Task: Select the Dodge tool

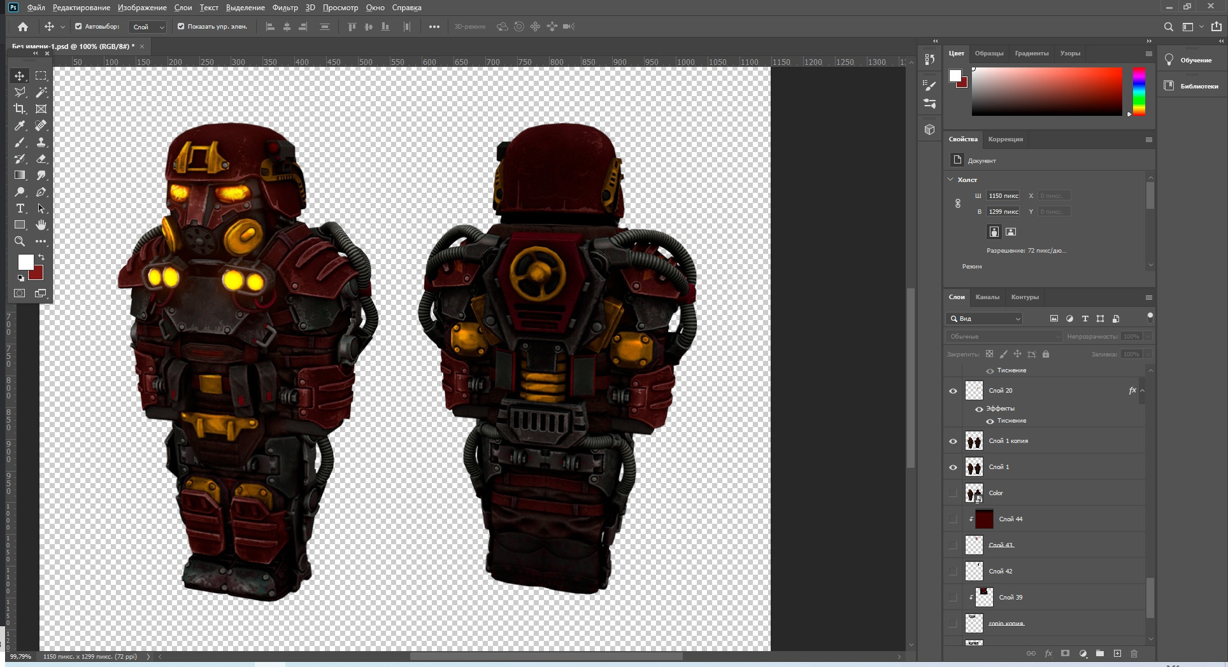Action: (20, 192)
